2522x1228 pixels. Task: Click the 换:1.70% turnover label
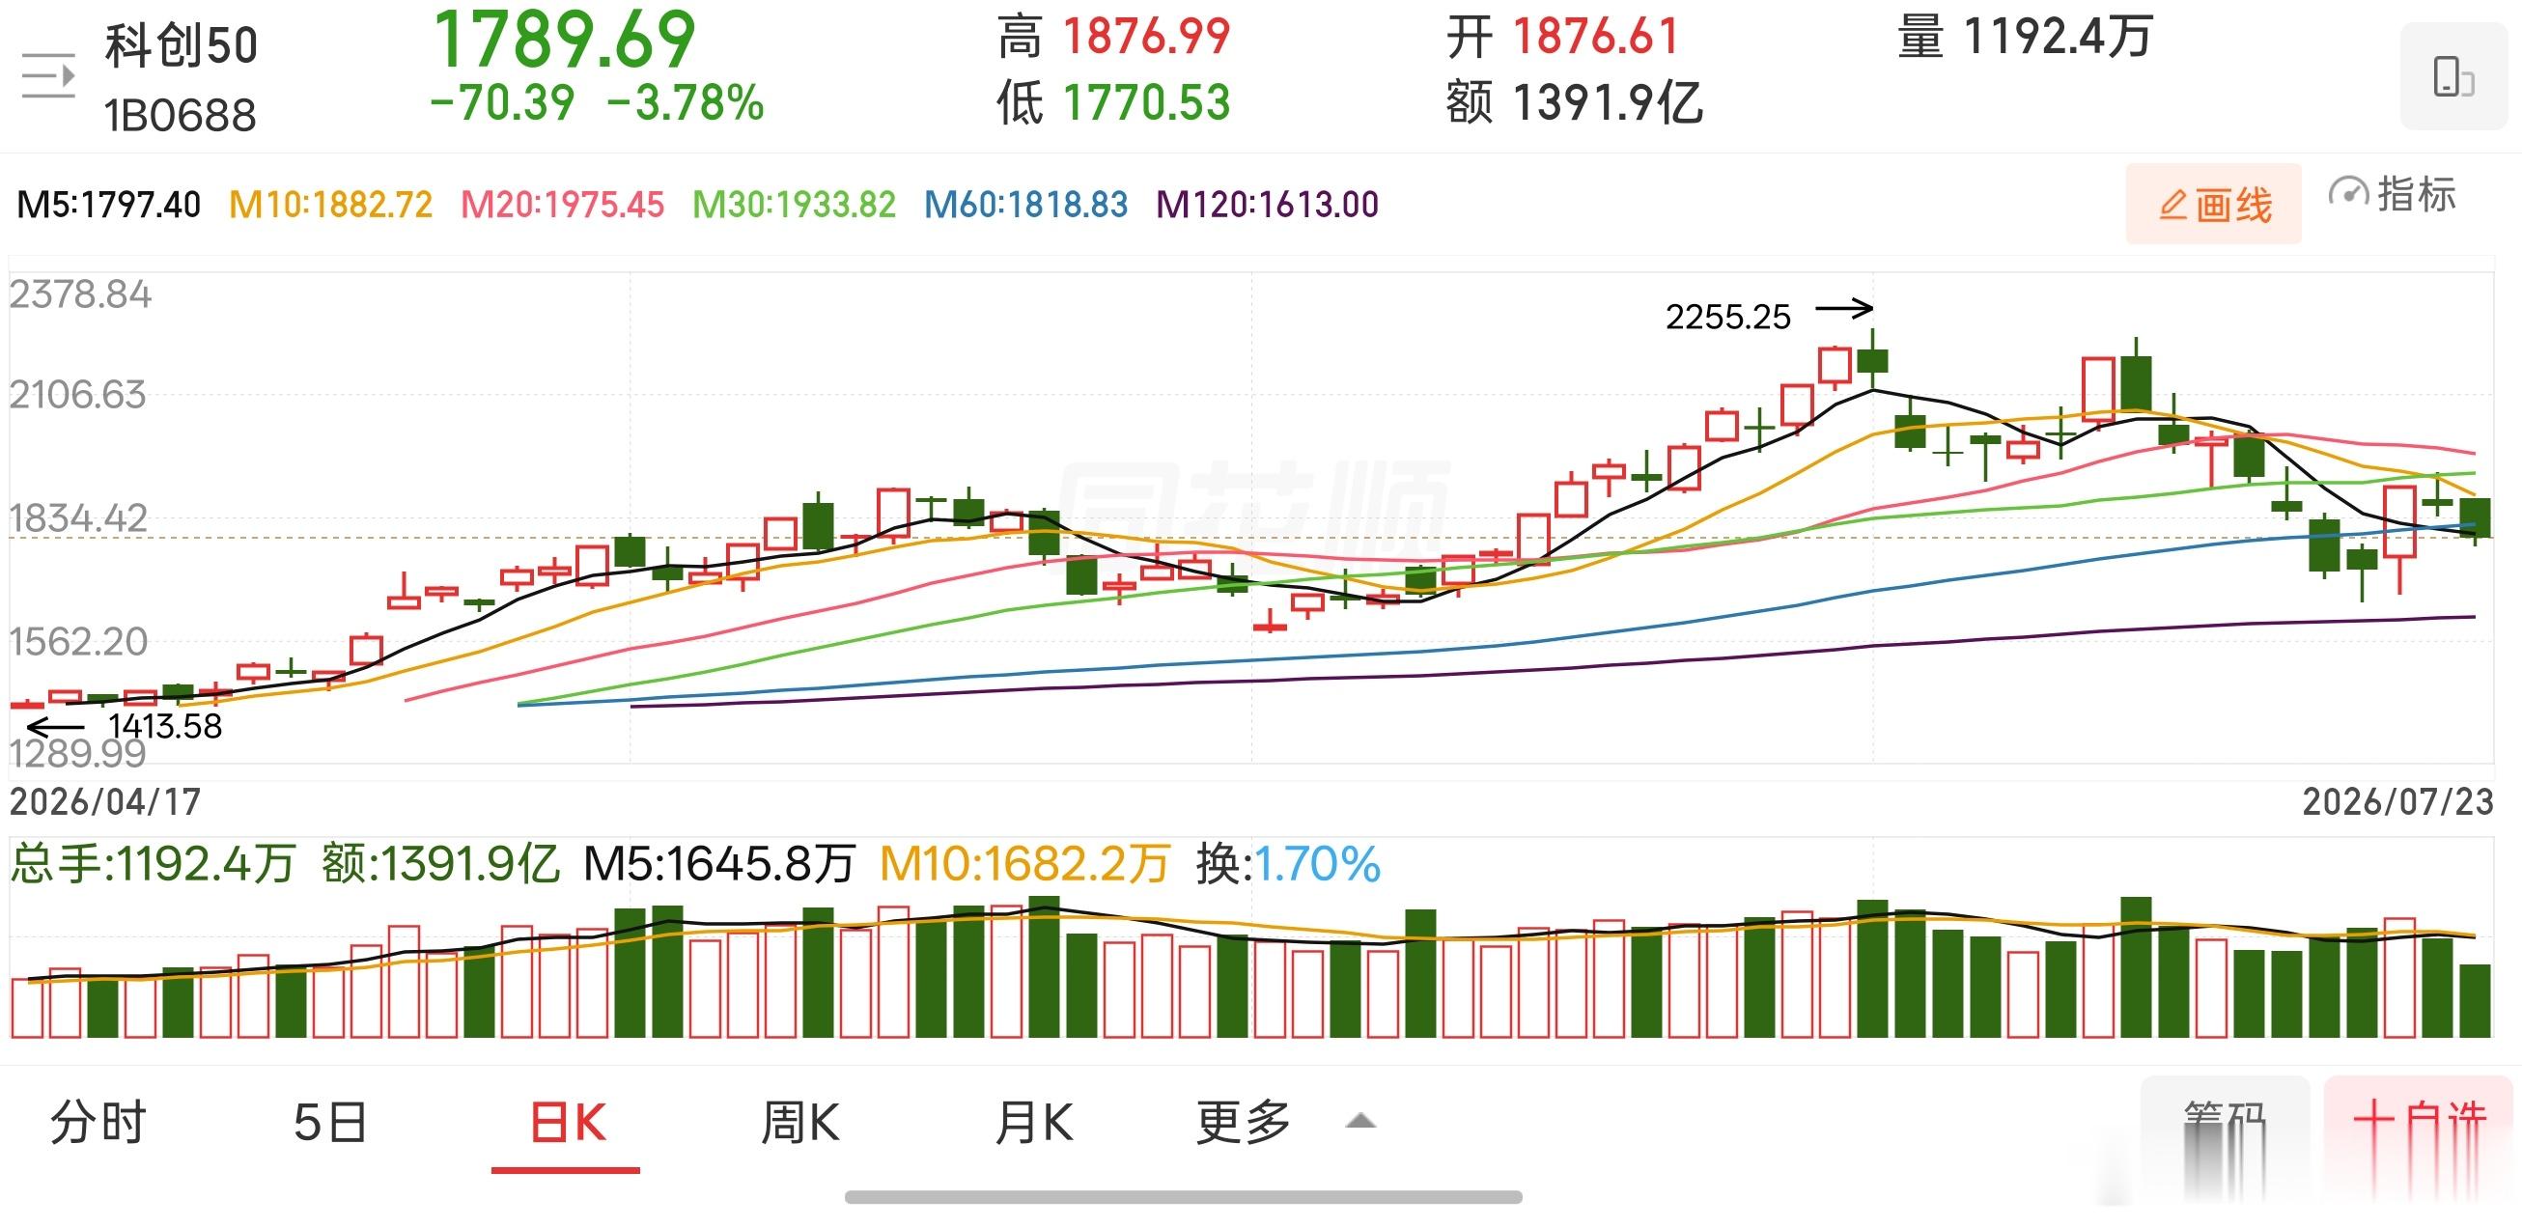click(1287, 864)
